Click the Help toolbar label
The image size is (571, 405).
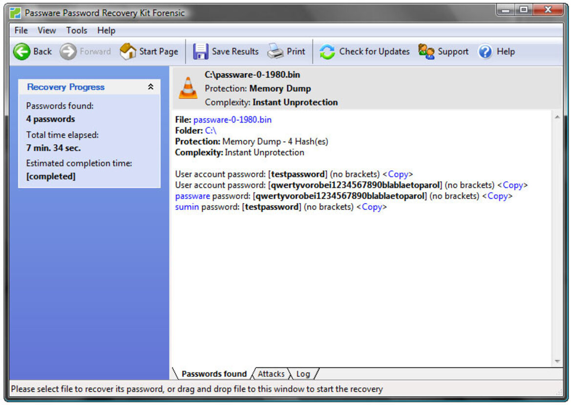[506, 52]
